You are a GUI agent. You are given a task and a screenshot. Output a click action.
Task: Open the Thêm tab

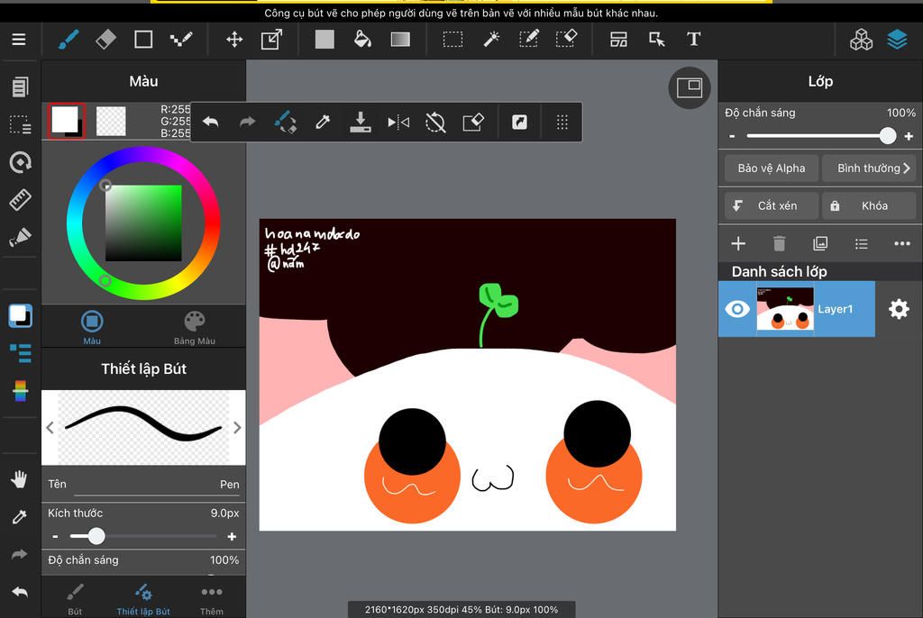(x=211, y=600)
